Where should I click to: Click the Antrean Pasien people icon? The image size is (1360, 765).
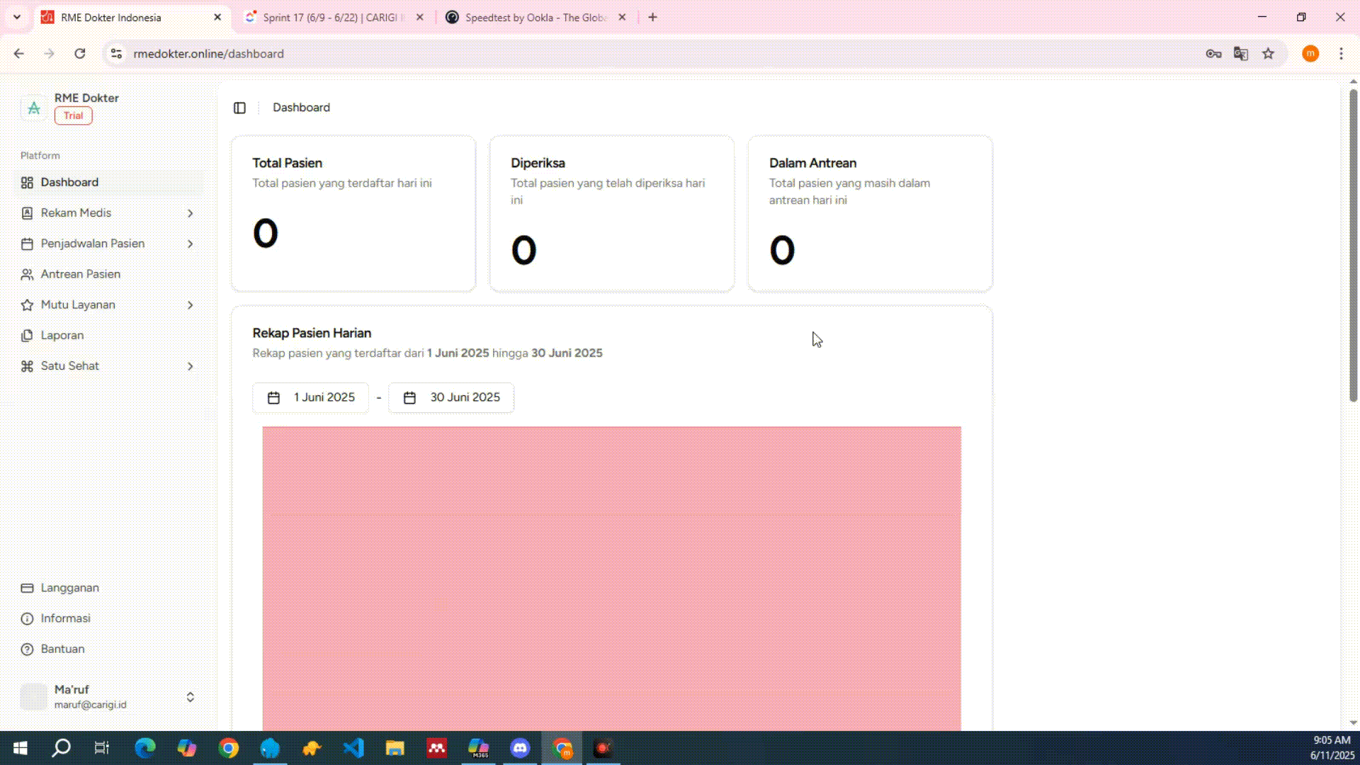pos(27,274)
